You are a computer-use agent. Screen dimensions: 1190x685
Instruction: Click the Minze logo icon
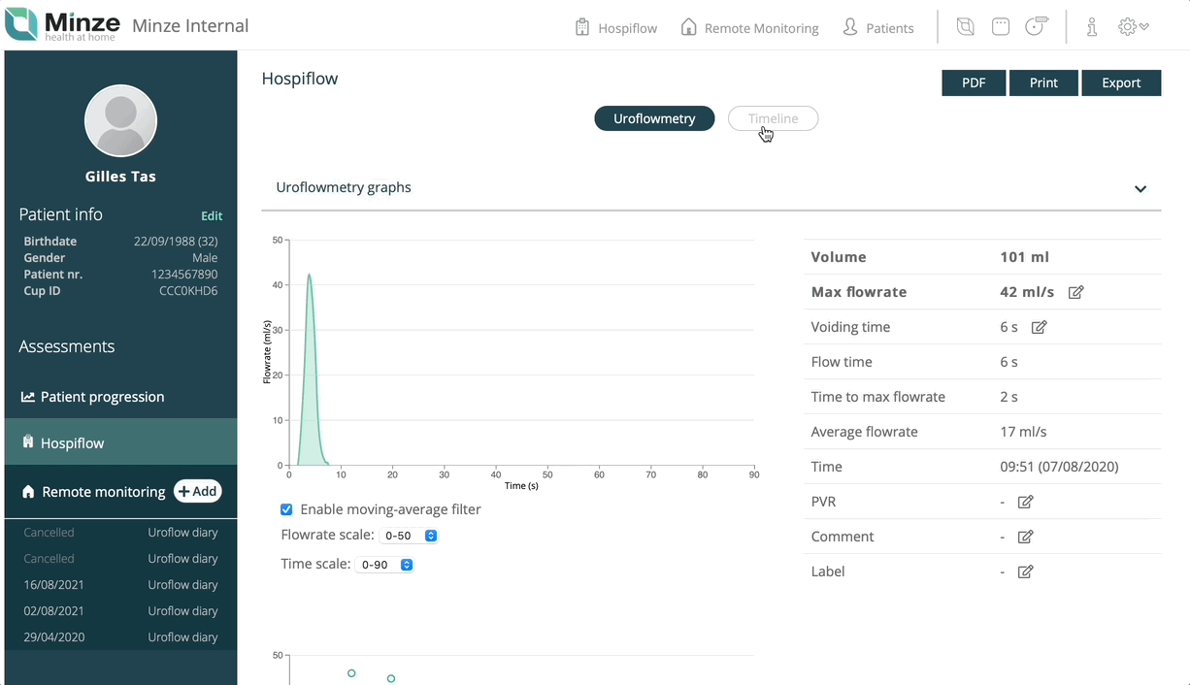(21, 24)
